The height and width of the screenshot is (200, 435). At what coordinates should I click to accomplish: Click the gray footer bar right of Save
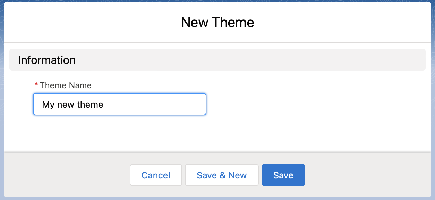point(368,175)
